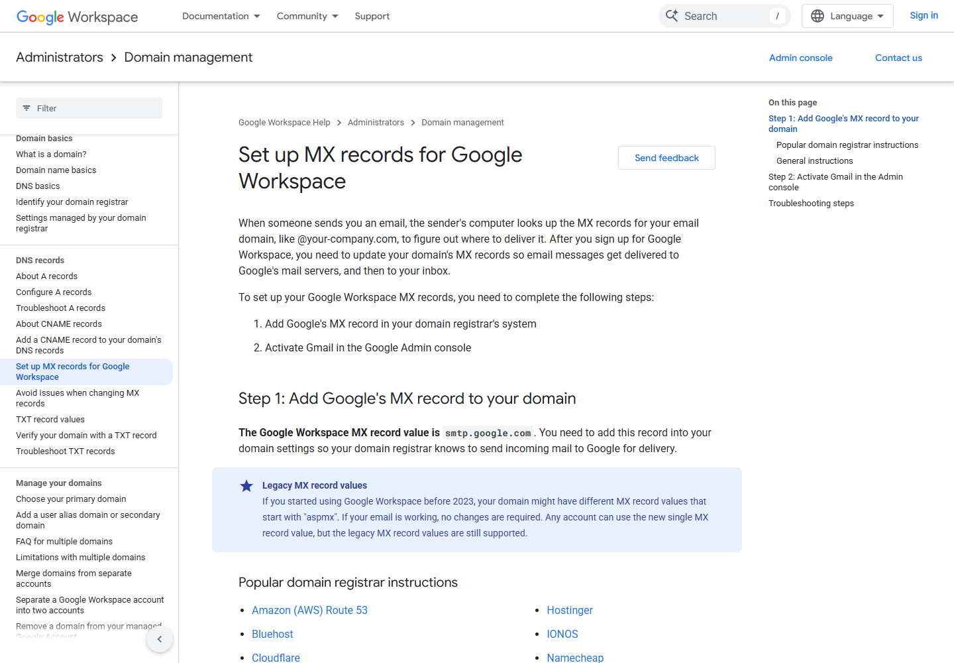Expand the Community dropdown menu
954x663 pixels.
point(307,16)
